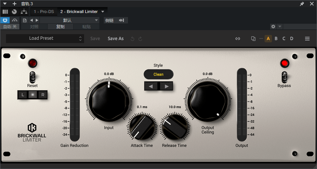Click the Gain Reduction meter
Image resolution: width=317 pixels, height=169 pixels.
[75, 105]
